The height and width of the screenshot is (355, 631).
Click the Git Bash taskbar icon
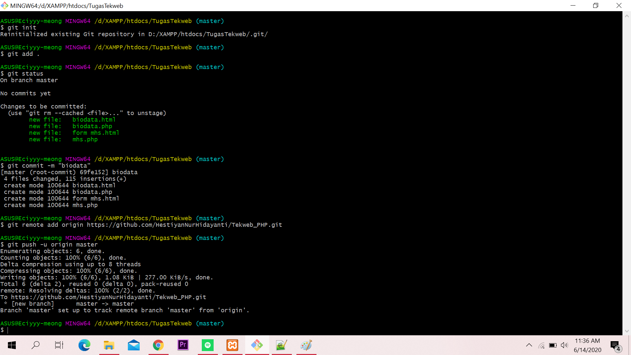click(257, 345)
